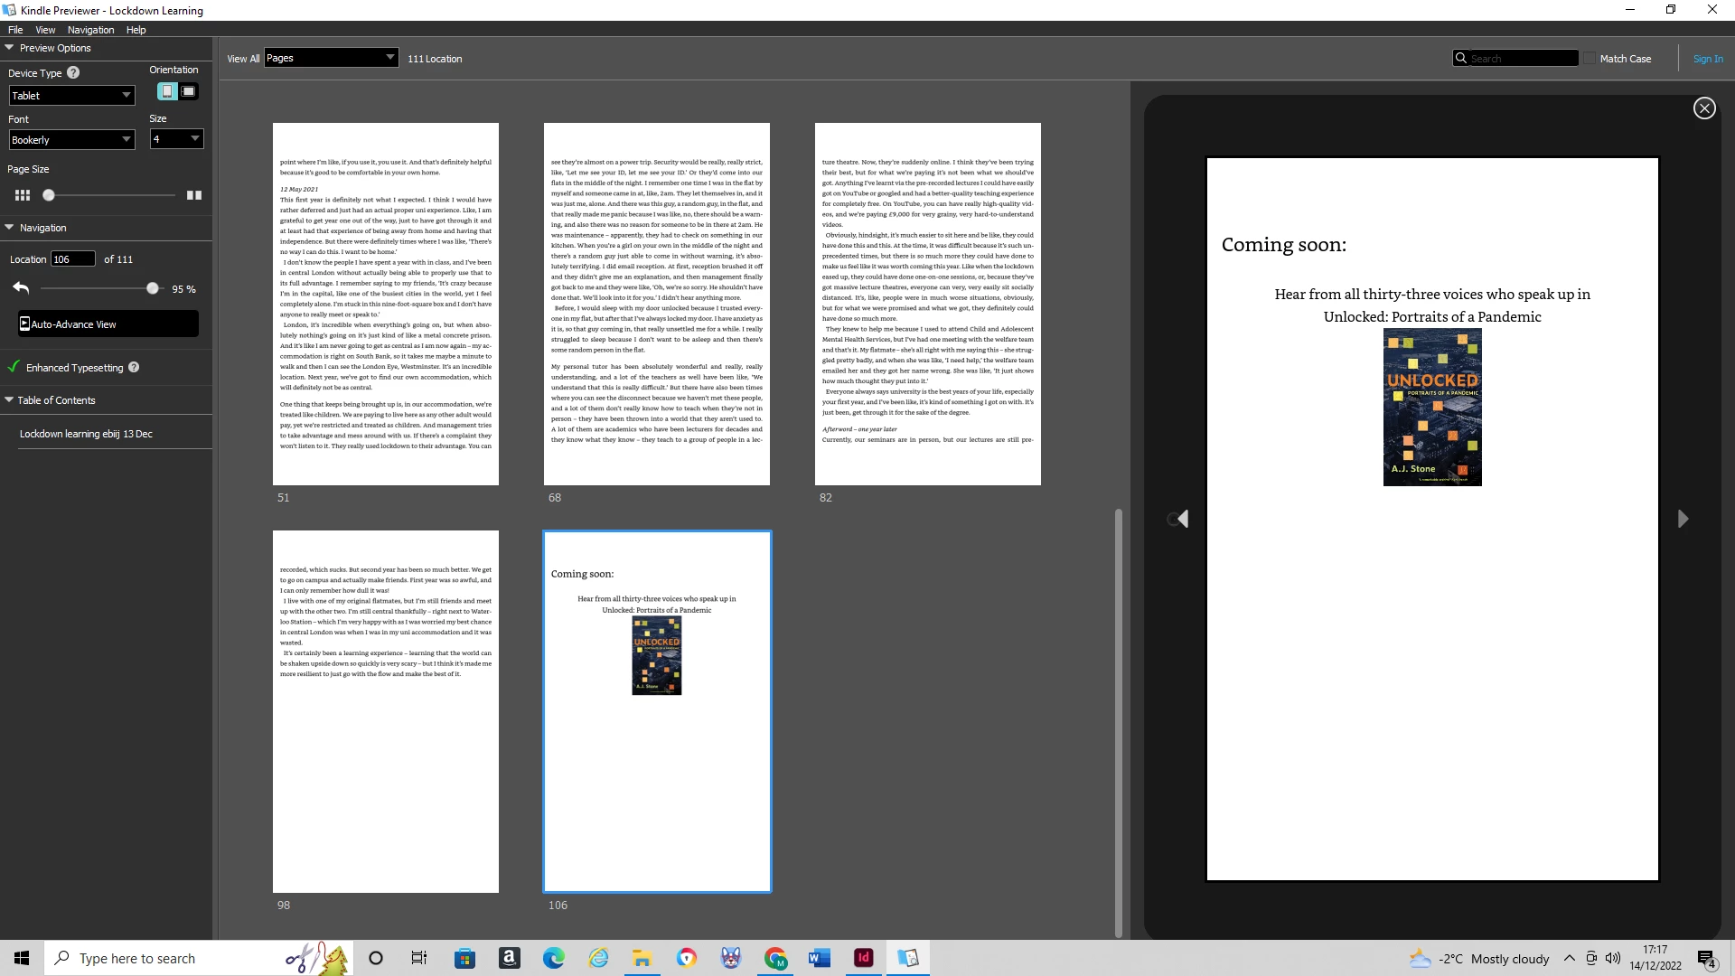1735x976 pixels.
Task: Open page 98 thumbnail
Action: (386, 711)
